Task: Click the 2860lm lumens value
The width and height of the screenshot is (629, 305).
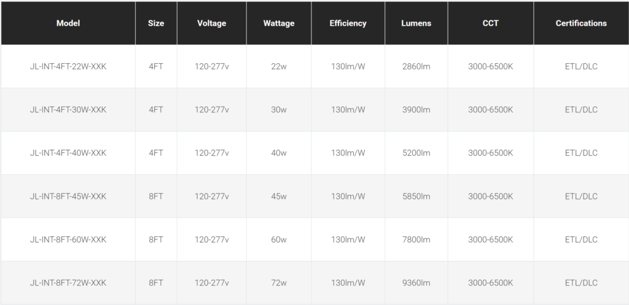Action: point(416,66)
